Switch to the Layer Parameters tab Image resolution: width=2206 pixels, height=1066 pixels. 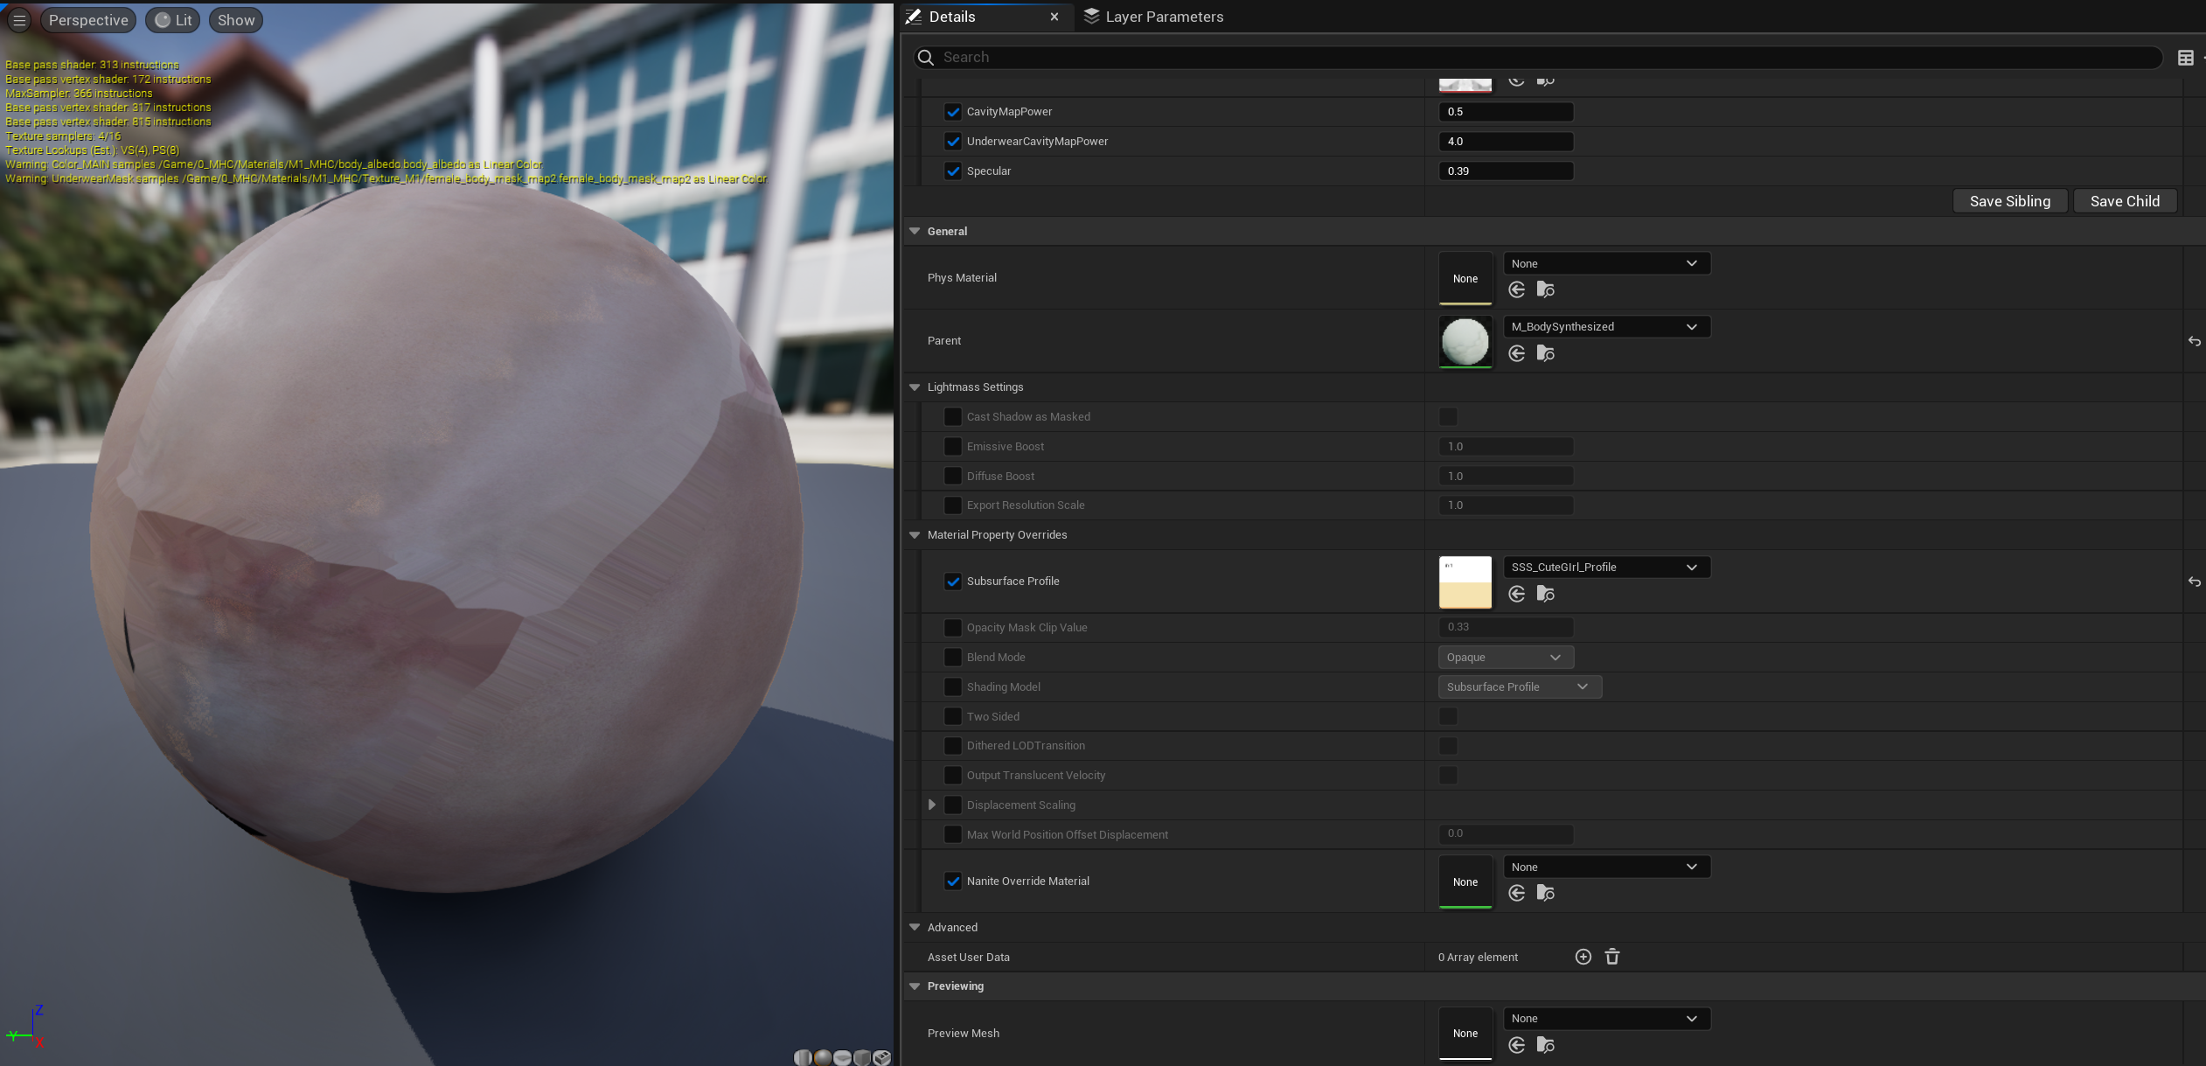(x=1153, y=17)
